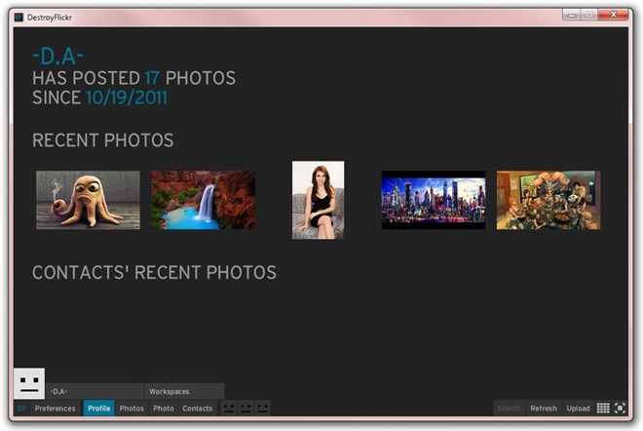Select the leftmost small face workspace icon

[229, 408]
